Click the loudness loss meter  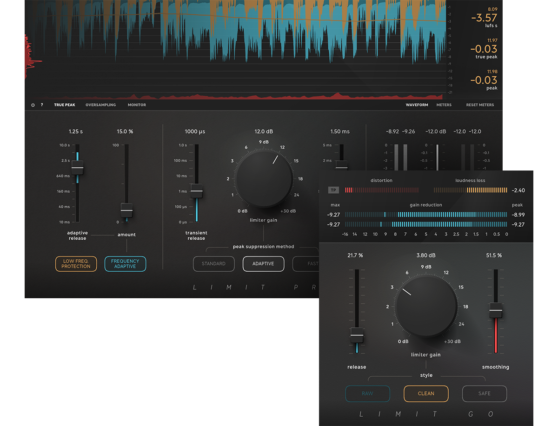click(x=471, y=190)
